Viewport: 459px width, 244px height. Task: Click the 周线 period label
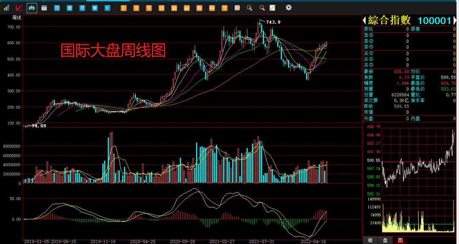tap(17, 17)
